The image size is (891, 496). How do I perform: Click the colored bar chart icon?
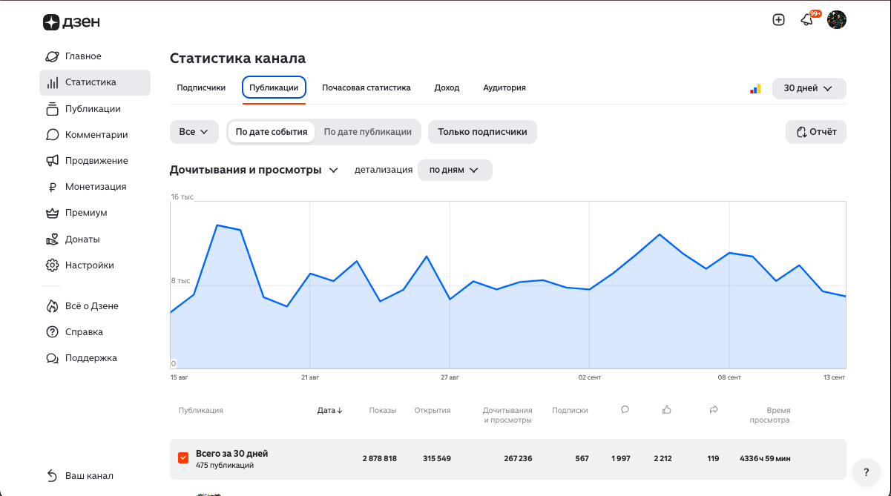pyautogui.click(x=755, y=88)
